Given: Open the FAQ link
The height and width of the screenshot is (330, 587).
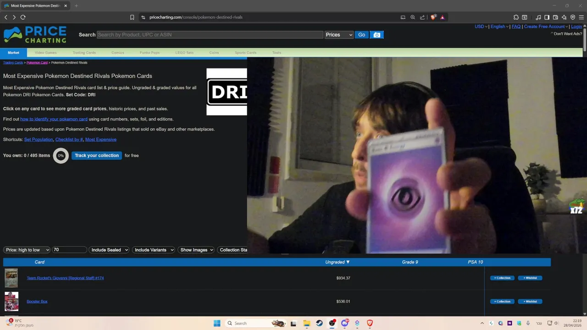Looking at the screenshot, I should [516, 27].
